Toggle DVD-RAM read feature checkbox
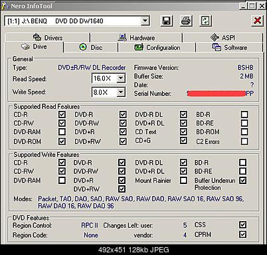This screenshot has height=255, width=267. point(62,132)
